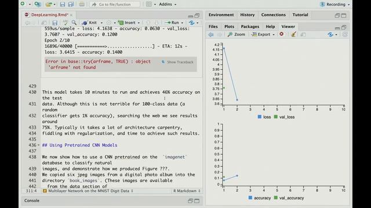The height and width of the screenshot is (208, 371).
Task: Run spell check on the document
Action: click(x=66, y=23)
